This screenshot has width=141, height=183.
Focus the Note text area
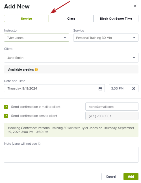pos(71,155)
